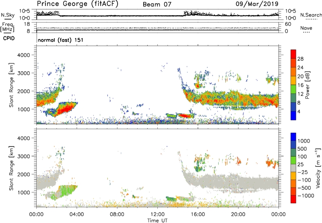Image resolution: width=322 pixels, height=223 pixels.
Task: Click '4000' on the power panel range axis
Action: (x=24, y=55)
